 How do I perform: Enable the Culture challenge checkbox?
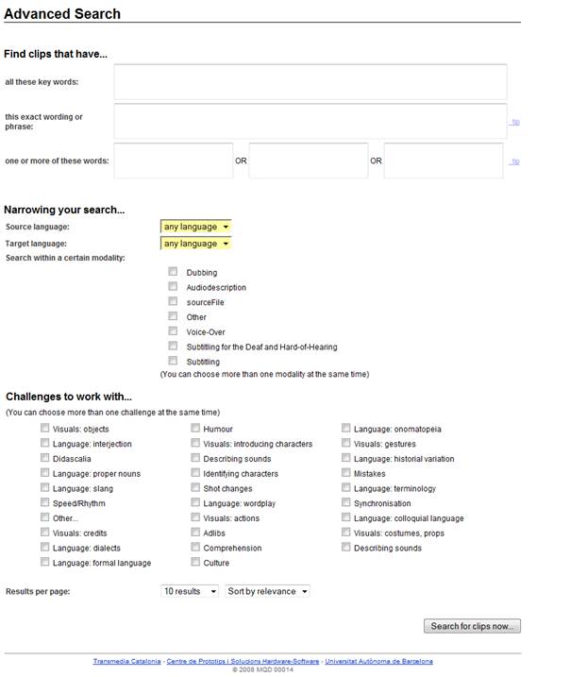196,563
